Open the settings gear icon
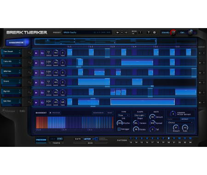 click(x=155, y=32)
